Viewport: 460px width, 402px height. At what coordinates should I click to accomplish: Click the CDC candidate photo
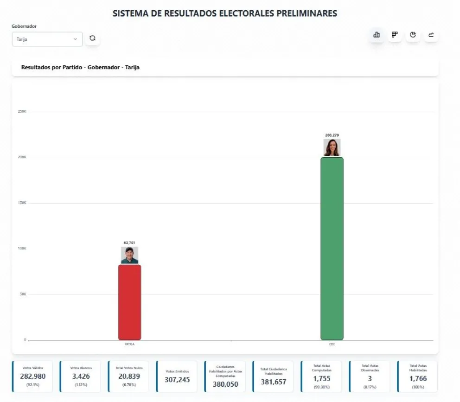pos(332,147)
